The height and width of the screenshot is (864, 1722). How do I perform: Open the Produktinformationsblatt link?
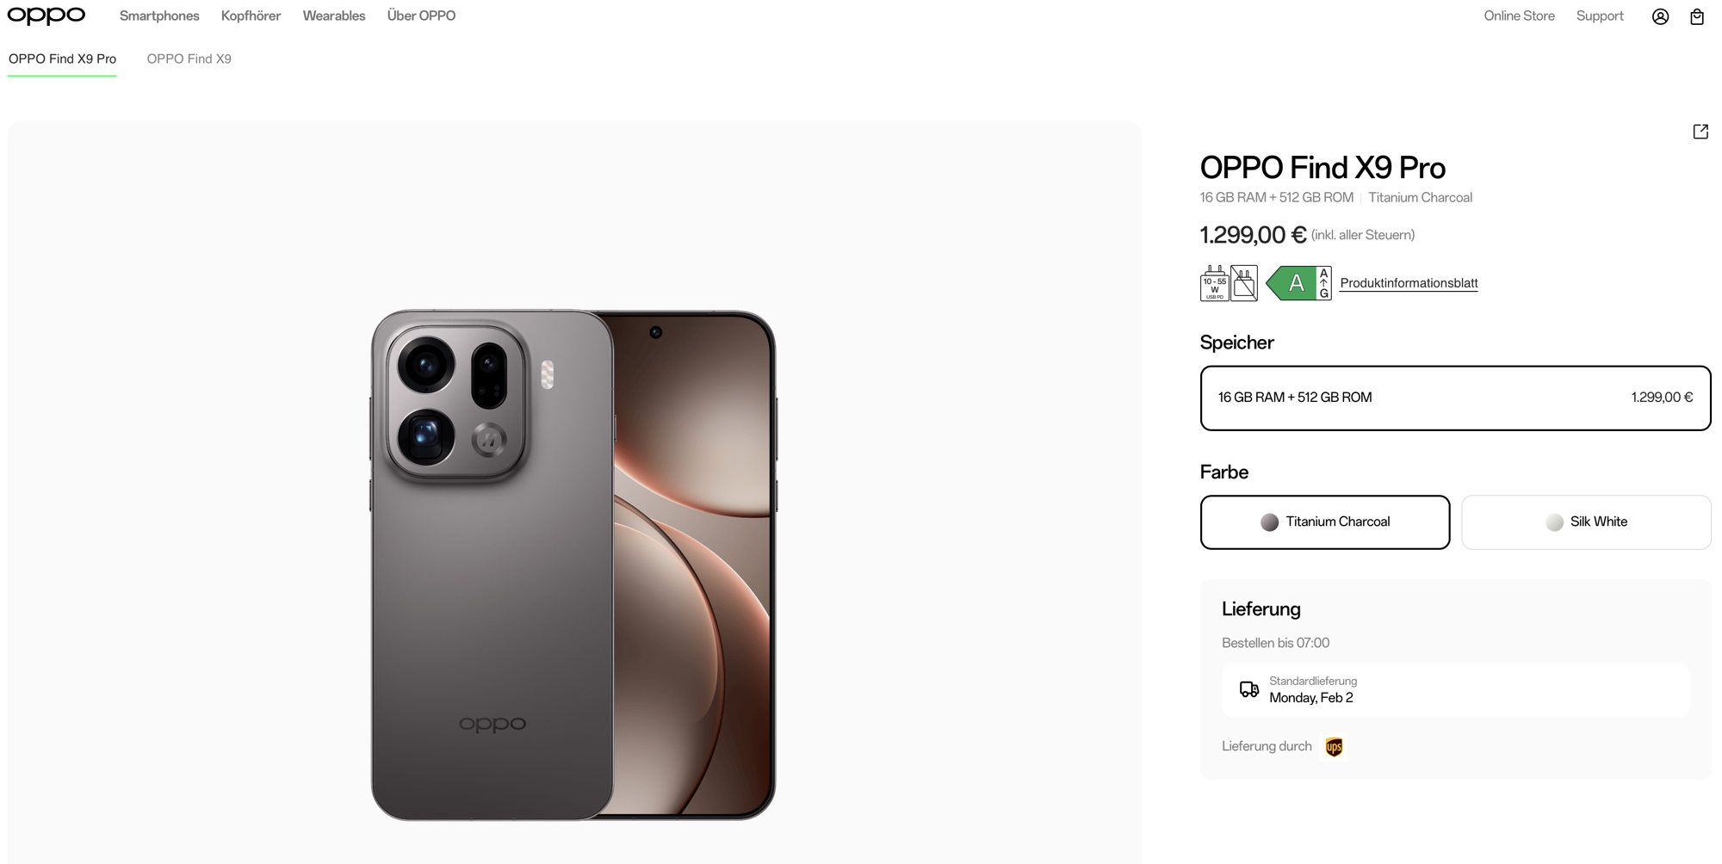pyautogui.click(x=1409, y=283)
